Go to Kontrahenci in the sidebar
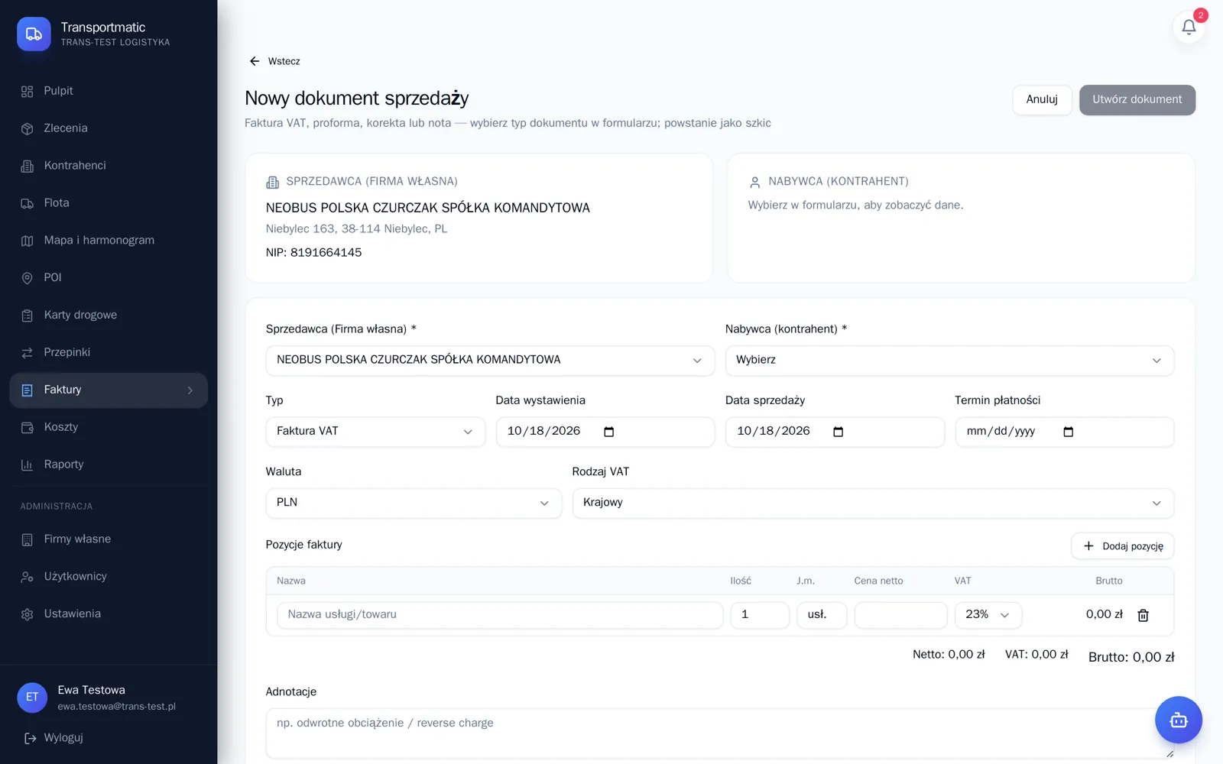This screenshot has height=764, width=1223. pyautogui.click(x=109, y=166)
